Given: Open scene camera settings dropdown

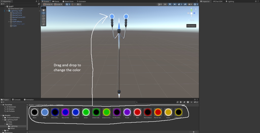Looking at the screenshot, I should tap(190, 4).
